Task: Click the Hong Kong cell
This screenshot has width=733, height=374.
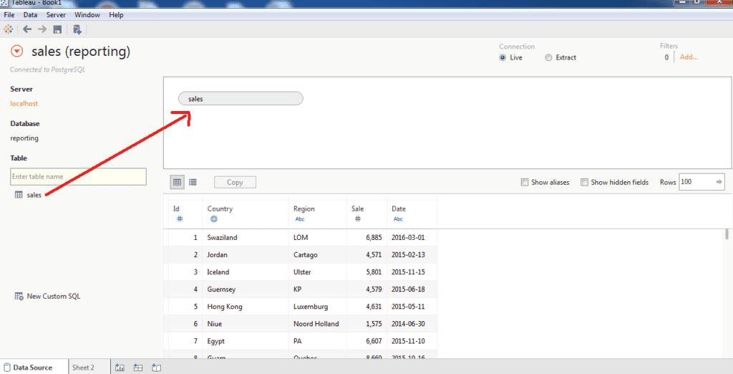Action: point(246,307)
